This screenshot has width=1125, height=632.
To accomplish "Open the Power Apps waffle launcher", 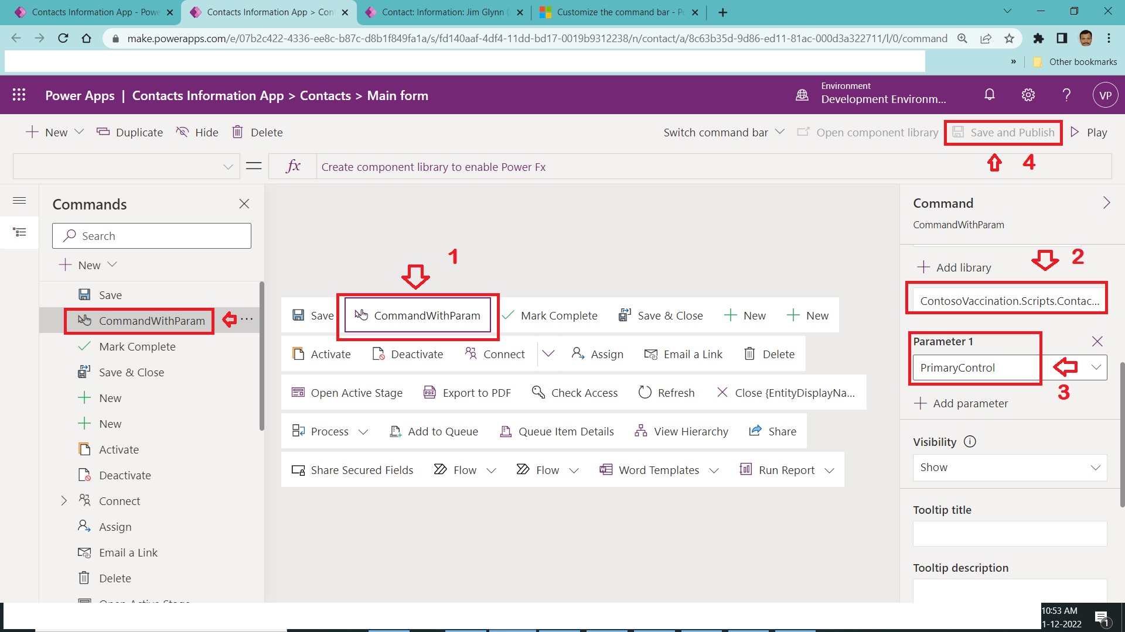I will (x=19, y=95).
